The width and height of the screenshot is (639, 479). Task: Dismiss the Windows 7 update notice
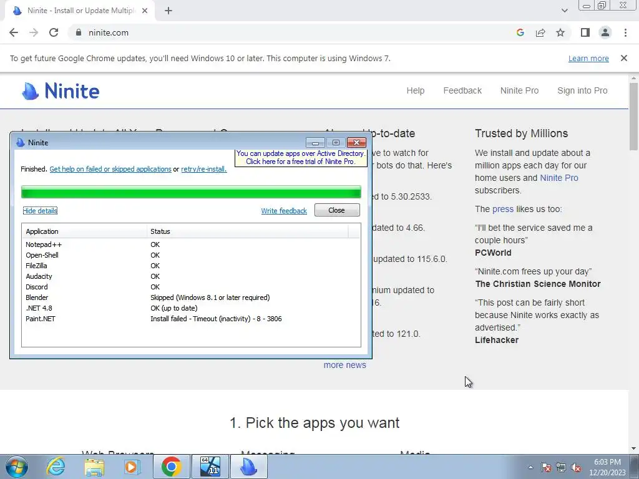[624, 58]
